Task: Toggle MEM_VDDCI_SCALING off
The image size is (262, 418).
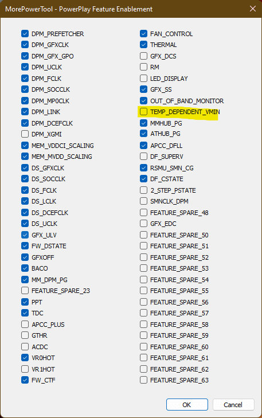Action: [25, 146]
